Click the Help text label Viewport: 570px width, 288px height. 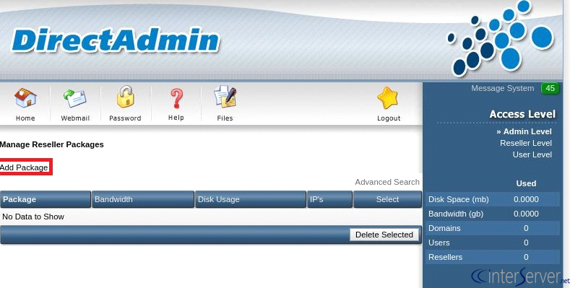coord(176,118)
